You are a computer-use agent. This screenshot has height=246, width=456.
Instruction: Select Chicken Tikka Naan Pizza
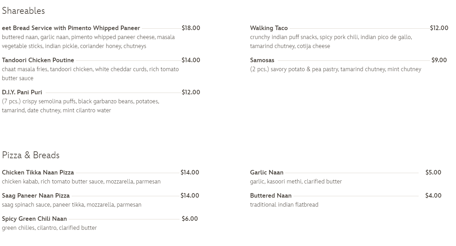point(38,172)
